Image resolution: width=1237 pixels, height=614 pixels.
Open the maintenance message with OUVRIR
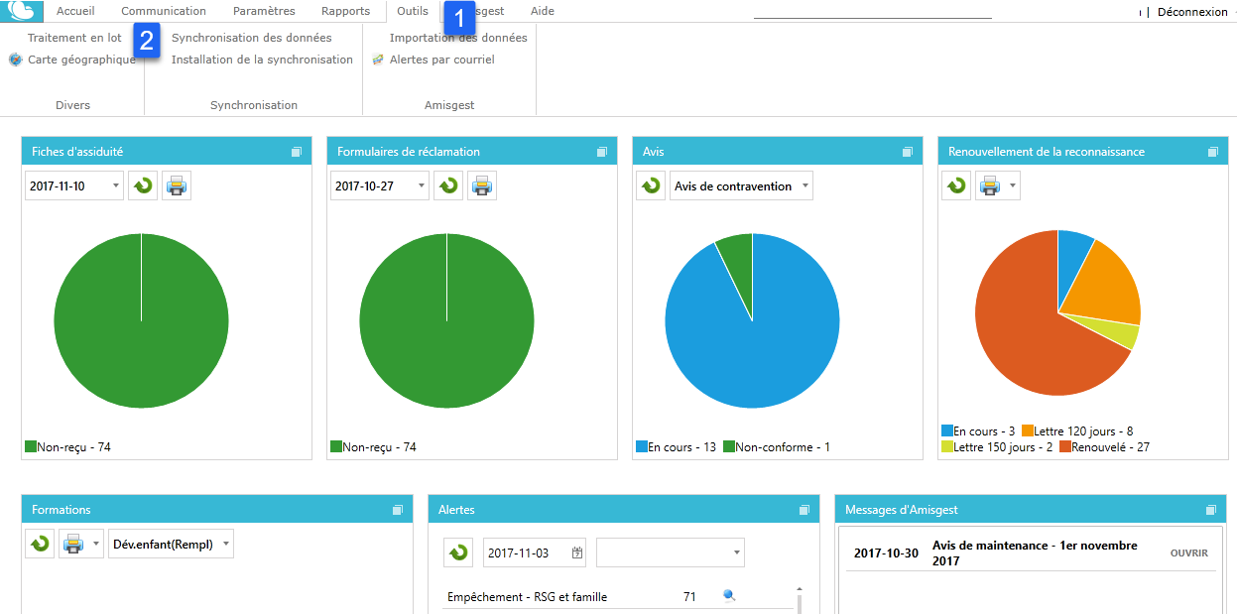1189,553
